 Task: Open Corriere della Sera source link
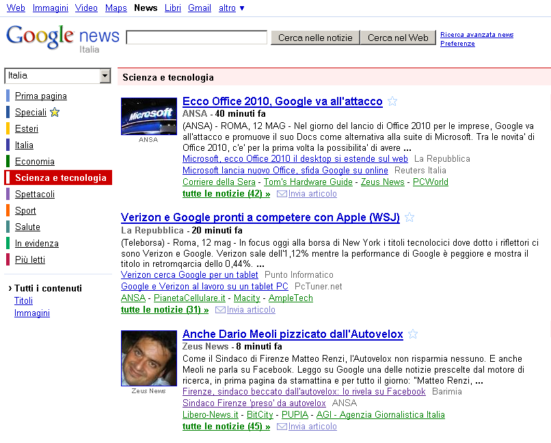[219, 182]
